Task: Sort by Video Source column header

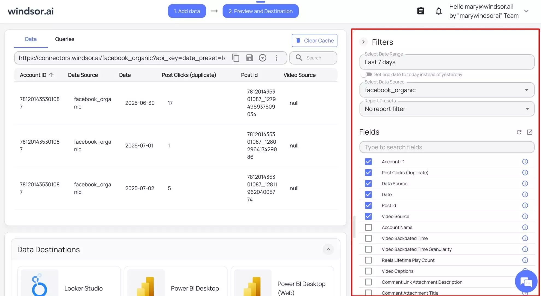Action: [299, 75]
